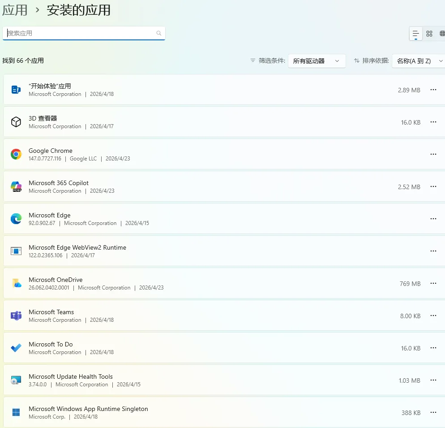This screenshot has width=445, height=428.
Task: Click the "开始体验"应用 name text
Action: [50, 86]
